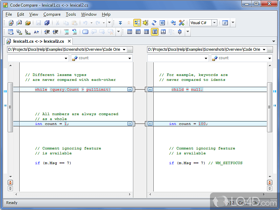
Task: Start a new file comparison from toolbar
Action: [x=11, y=23]
